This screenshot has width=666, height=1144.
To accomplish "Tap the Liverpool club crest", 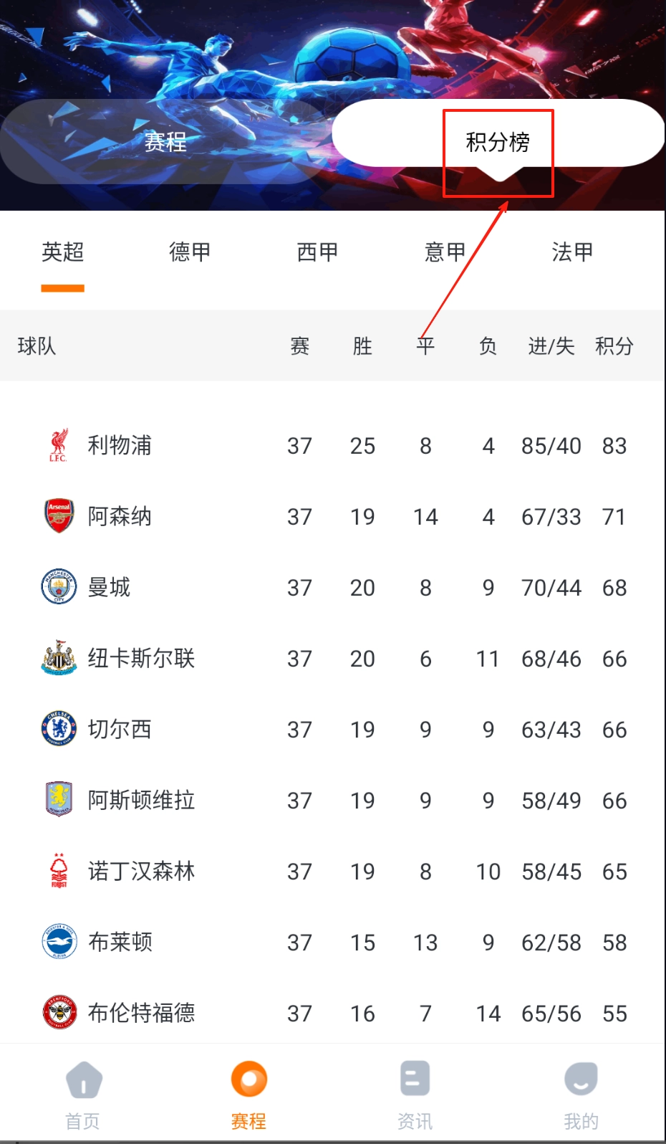I will (x=59, y=445).
